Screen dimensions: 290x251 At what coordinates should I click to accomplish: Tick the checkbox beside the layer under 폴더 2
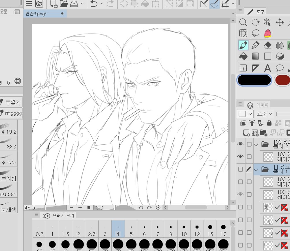(x=249, y=157)
